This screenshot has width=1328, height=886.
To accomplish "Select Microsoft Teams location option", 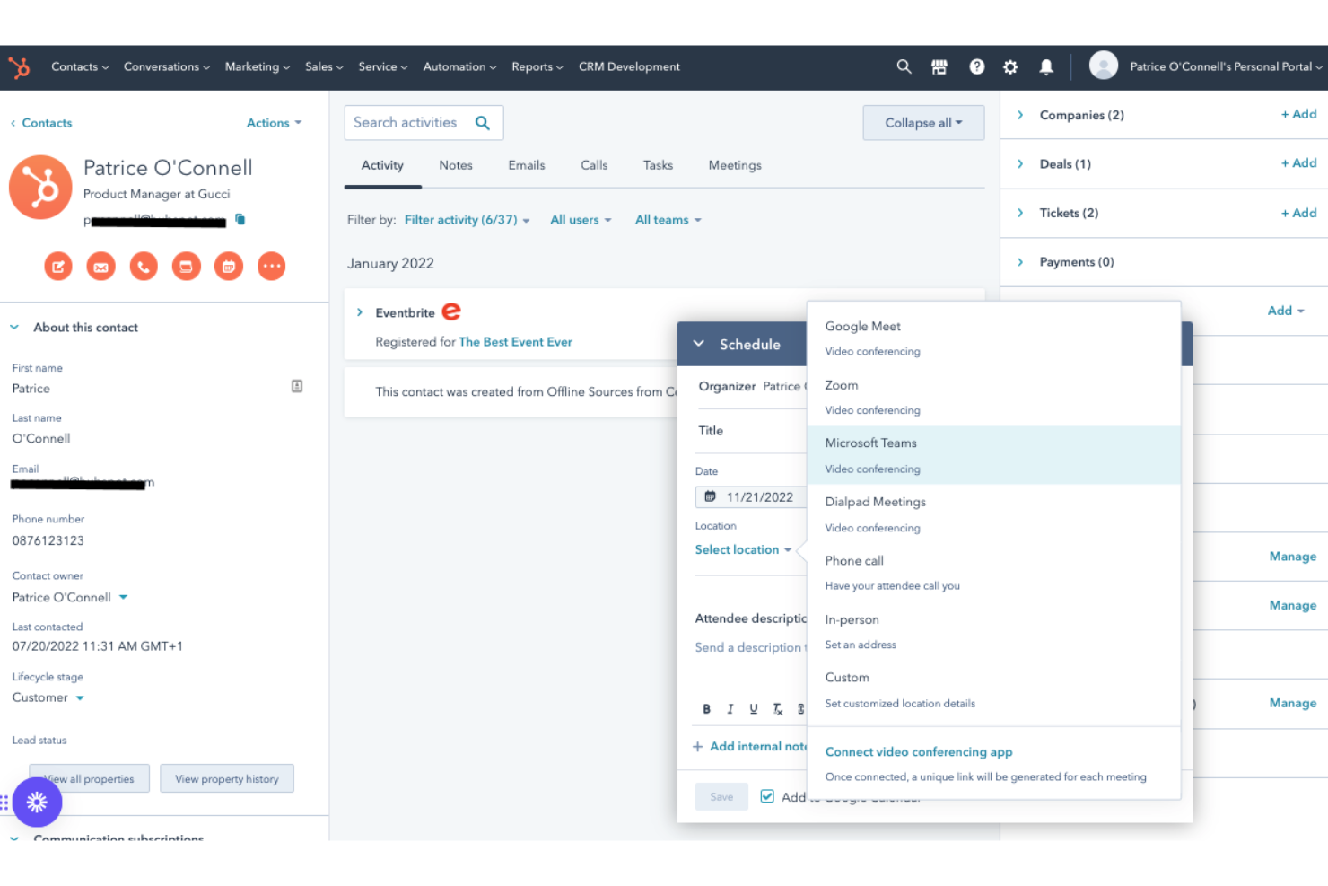I will click(x=993, y=455).
